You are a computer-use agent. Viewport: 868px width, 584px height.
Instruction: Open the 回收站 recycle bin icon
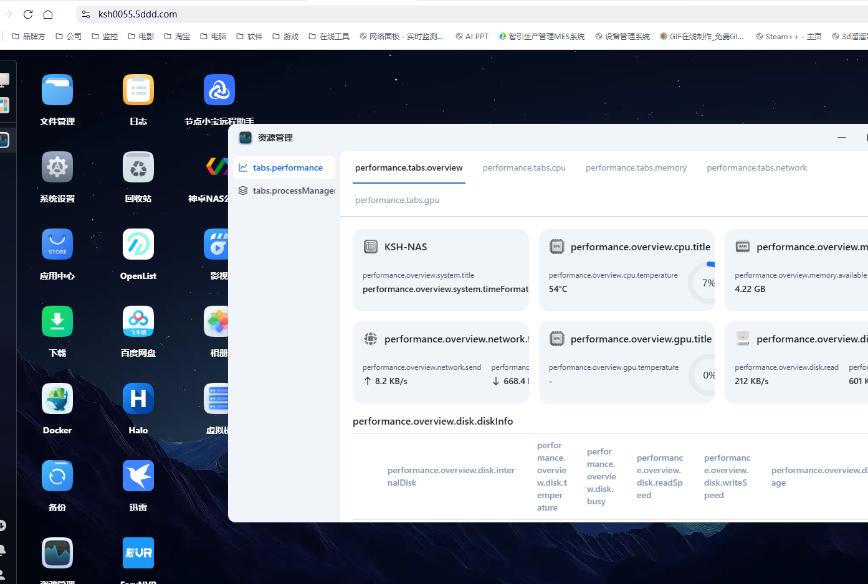pos(138,167)
